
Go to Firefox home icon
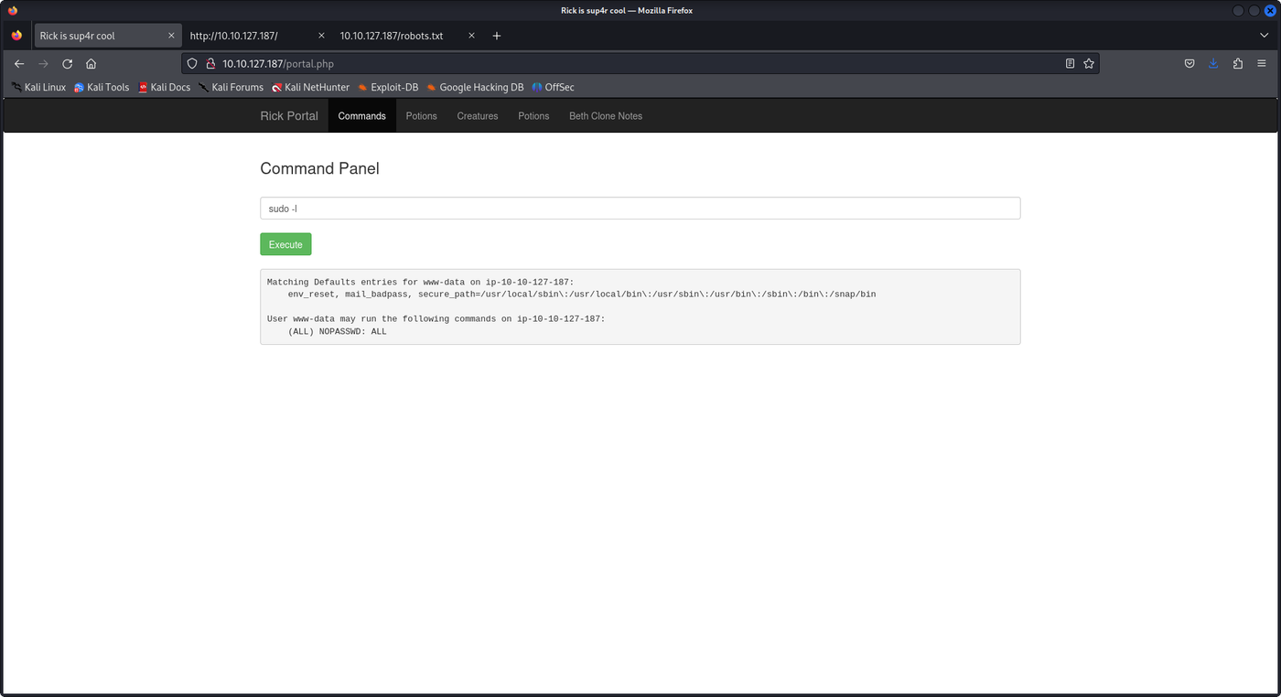[91, 64]
